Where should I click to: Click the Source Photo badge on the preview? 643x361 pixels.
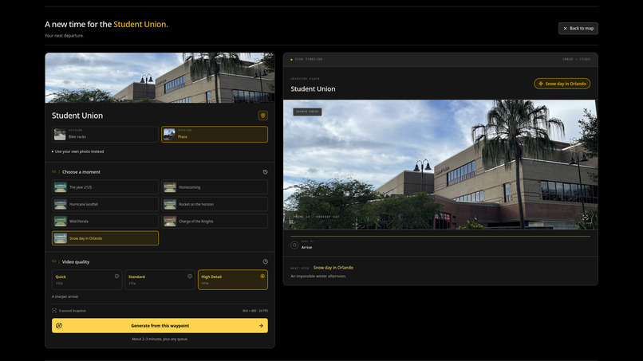tap(307, 112)
